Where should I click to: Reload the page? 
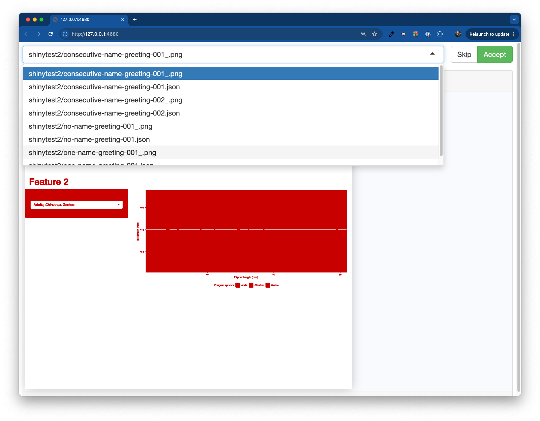click(x=51, y=34)
